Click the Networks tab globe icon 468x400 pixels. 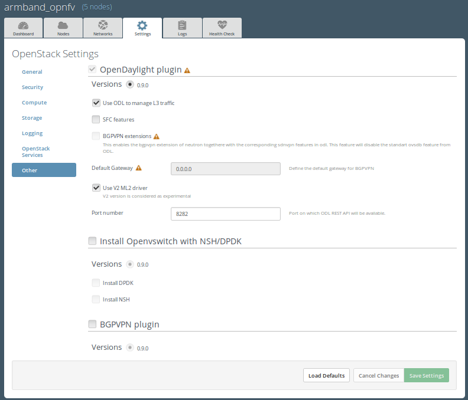[103, 25]
